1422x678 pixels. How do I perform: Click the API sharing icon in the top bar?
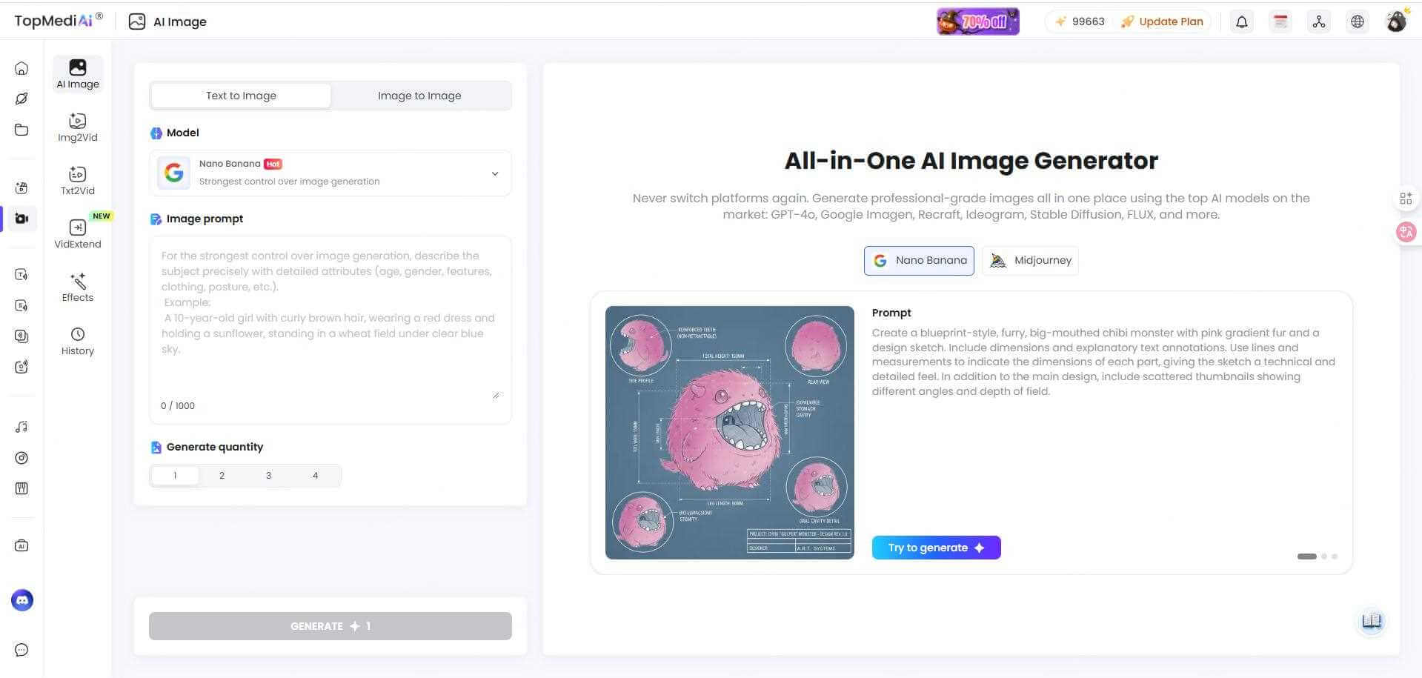pos(1318,21)
